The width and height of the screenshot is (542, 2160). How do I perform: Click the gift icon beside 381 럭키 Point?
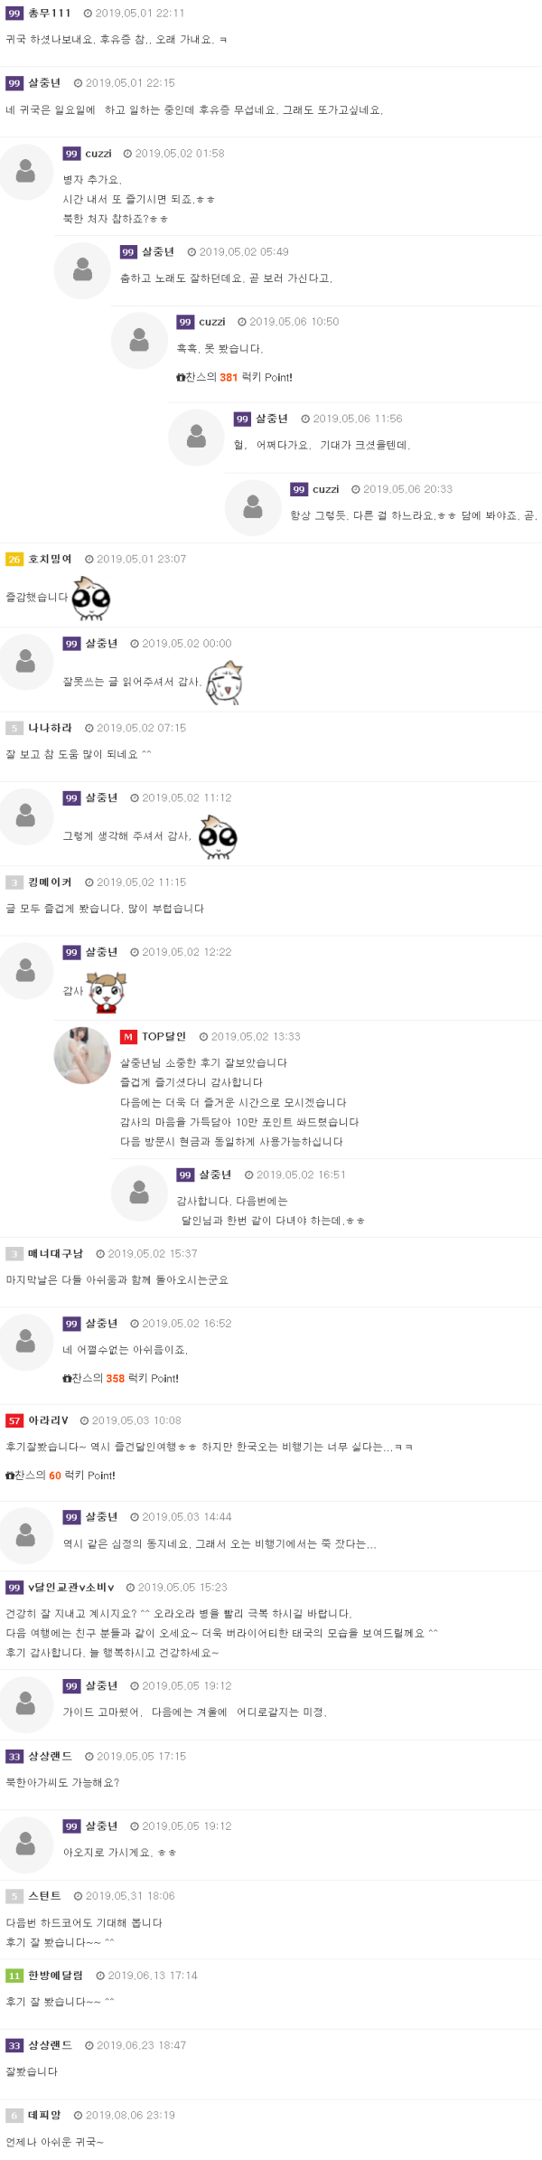pyautogui.click(x=181, y=378)
